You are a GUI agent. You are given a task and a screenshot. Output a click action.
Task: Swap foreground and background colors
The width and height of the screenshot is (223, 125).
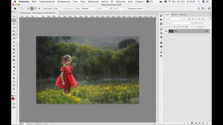pyautogui.click(x=15, y=96)
